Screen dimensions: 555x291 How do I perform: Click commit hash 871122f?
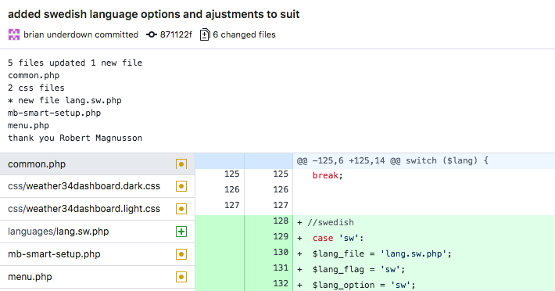(176, 34)
